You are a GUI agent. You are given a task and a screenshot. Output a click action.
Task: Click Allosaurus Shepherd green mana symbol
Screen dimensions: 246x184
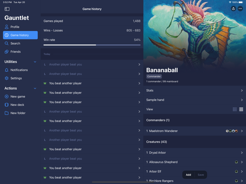pyautogui.click(x=236, y=162)
